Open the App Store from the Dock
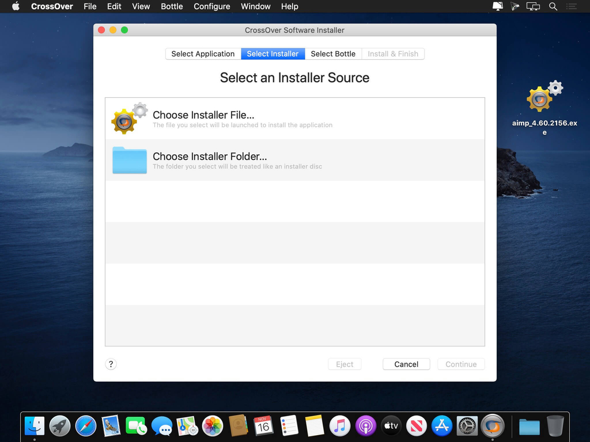Screen dimensions: 590x442 pyautogui.click(x=442, y=426)
